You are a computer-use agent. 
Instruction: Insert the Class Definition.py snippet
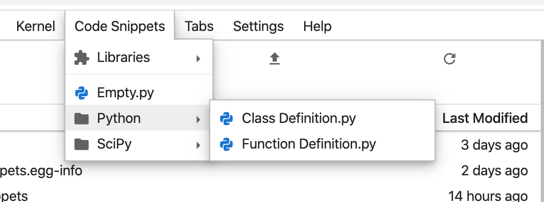322,118
